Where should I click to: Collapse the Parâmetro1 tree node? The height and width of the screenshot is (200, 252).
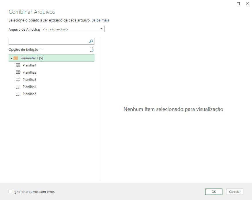pos(11,58)
